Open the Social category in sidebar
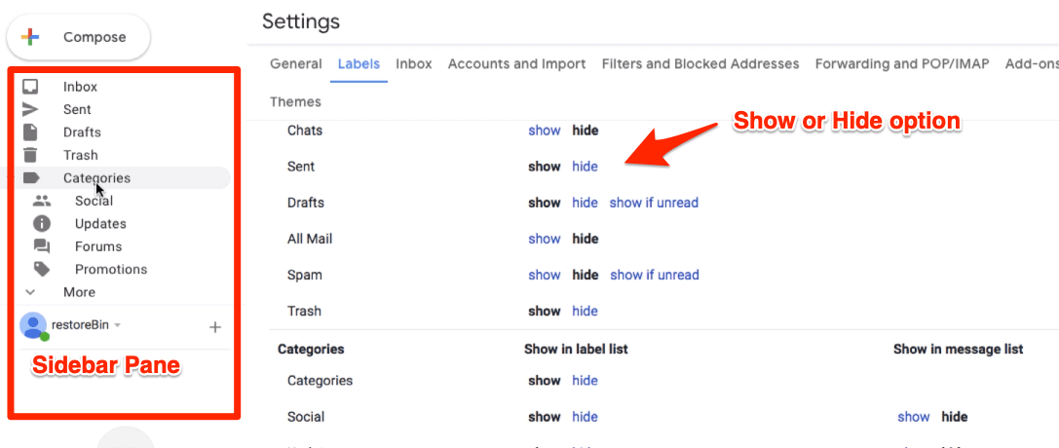1059x448 pixels. [x=94, y=201]
